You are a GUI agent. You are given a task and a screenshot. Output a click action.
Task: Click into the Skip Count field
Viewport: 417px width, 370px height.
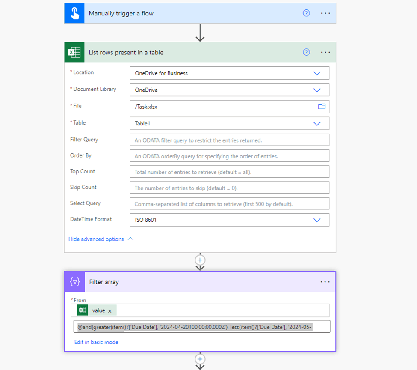coord(229,188)
